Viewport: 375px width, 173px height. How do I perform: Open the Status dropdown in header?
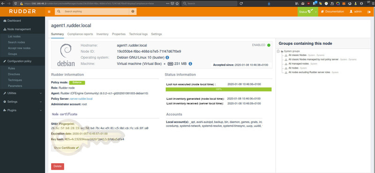click(308, 12)
